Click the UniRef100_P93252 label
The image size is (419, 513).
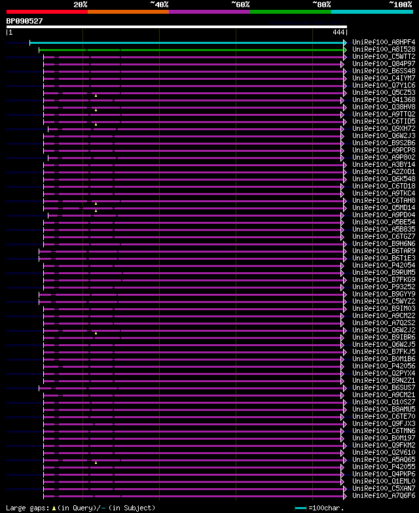(384, 287)
